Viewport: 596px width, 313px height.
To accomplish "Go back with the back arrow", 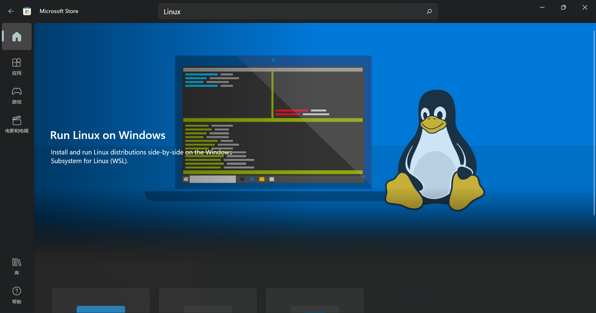I will 11,11.
